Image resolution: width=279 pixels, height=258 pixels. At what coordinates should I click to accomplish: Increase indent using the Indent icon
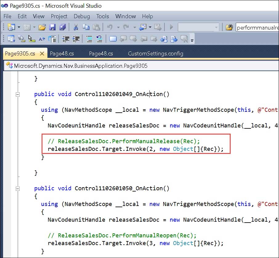tap(76, 38)
